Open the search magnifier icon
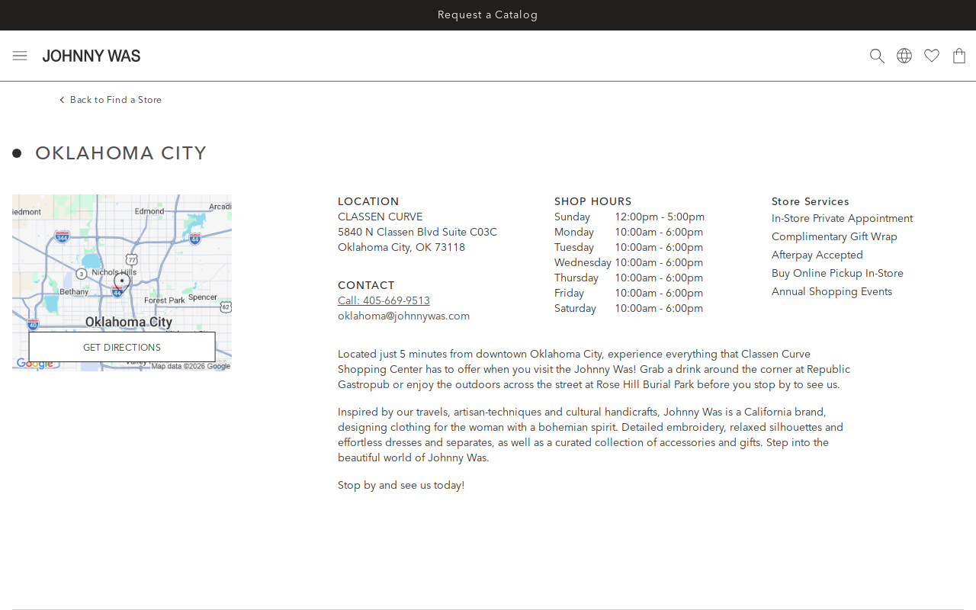 pyautogui.click(x=877, y=56)
